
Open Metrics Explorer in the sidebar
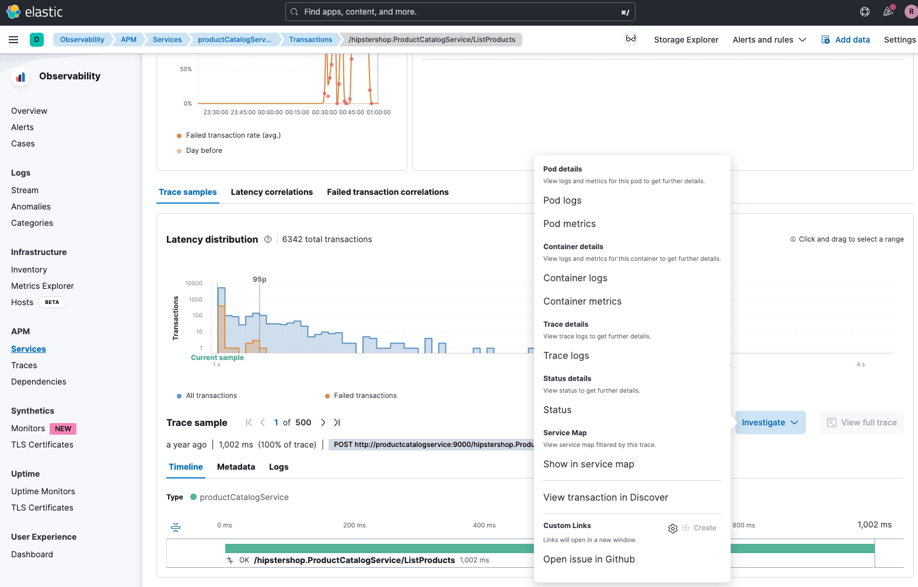[43, 286]
